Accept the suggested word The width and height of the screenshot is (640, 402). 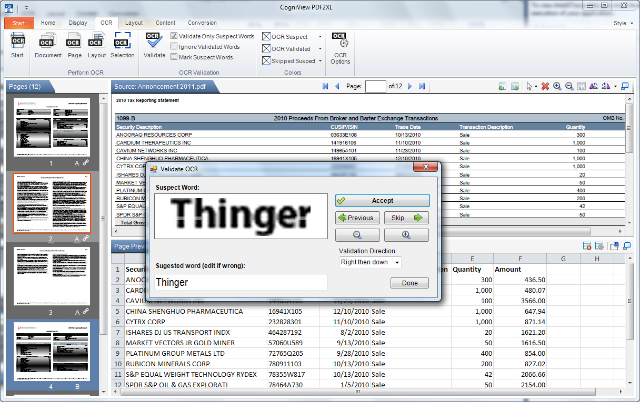[x=382, y=201]
